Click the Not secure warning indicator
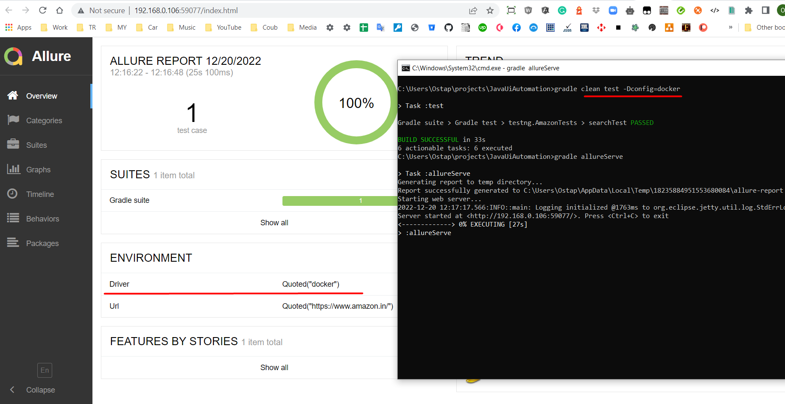Screen dimensions: 785x404 101,11
